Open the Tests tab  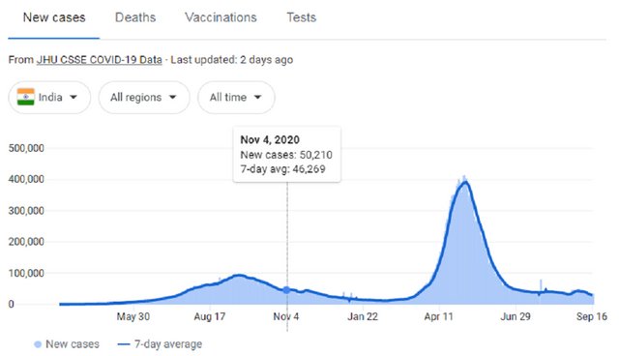click(301, 17)
